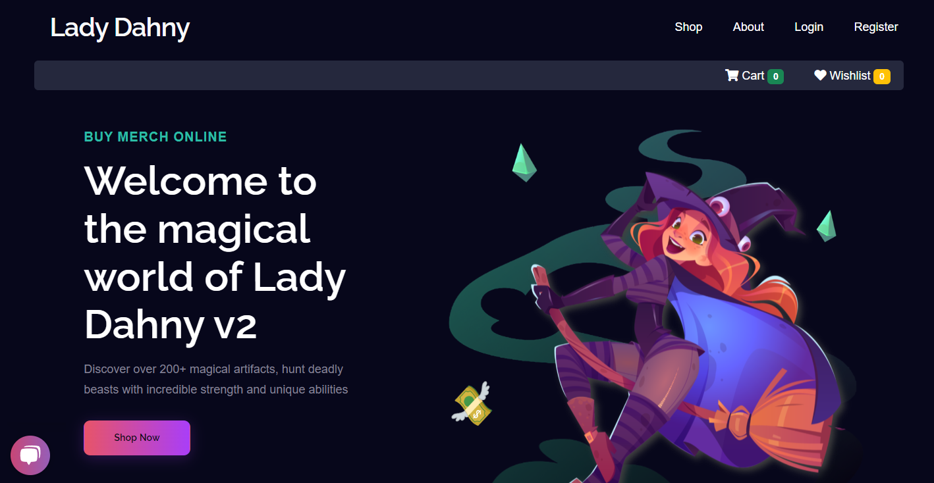
Task: Click the Shop Now button
Action: (x=137, y=438)
